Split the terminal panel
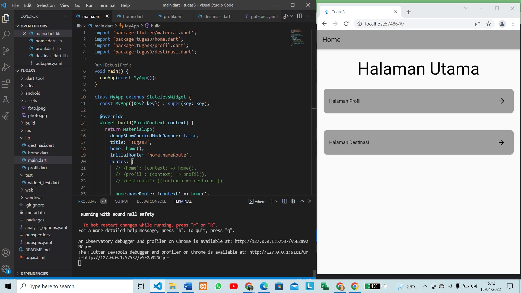The image size is (521, 293). pyautogui.click(x=285, y=201)
